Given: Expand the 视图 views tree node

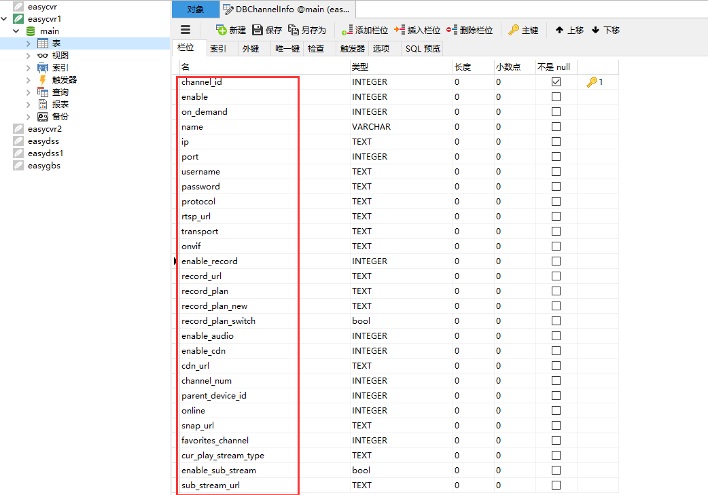Looking at the screenshot, I should [x=29, y=56].
